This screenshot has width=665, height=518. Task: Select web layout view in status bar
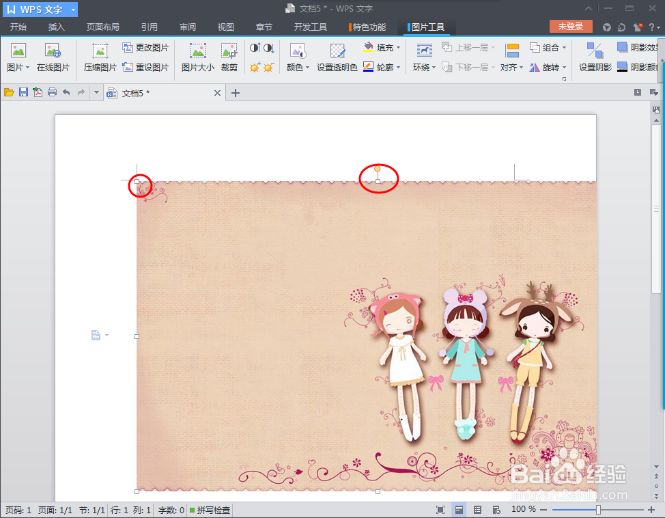tap(496, 510)
